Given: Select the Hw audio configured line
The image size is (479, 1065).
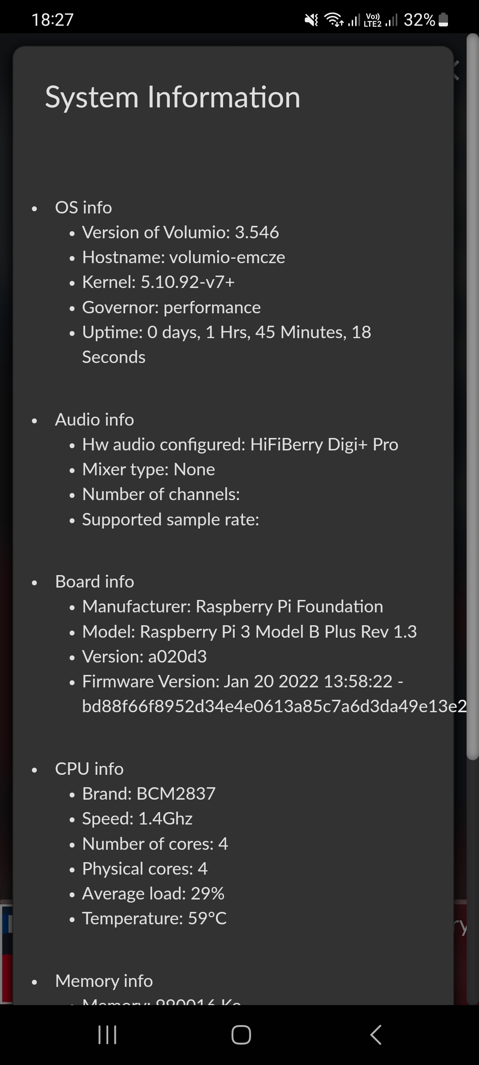Looking at the screenshot, I should point(240,445).
